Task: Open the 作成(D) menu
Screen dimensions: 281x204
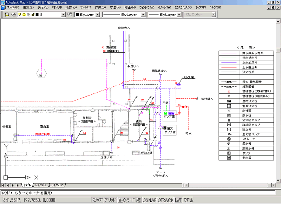Action: click(100, 7)
